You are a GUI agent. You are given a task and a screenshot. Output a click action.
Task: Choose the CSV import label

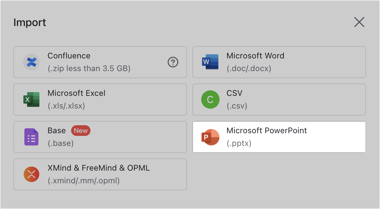tap(234, 93)
